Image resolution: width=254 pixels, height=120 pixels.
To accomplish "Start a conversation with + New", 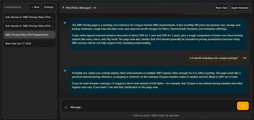I will pos(35,7).
